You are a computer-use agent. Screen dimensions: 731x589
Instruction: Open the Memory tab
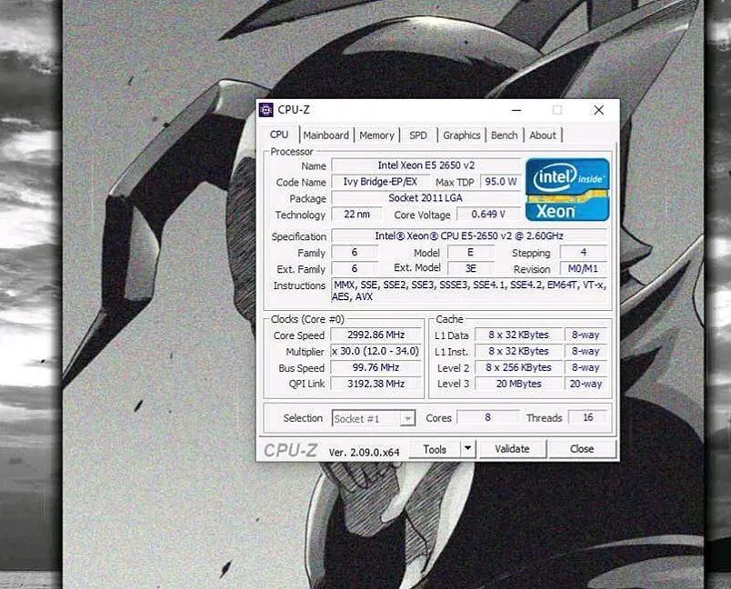click(376, 135)
